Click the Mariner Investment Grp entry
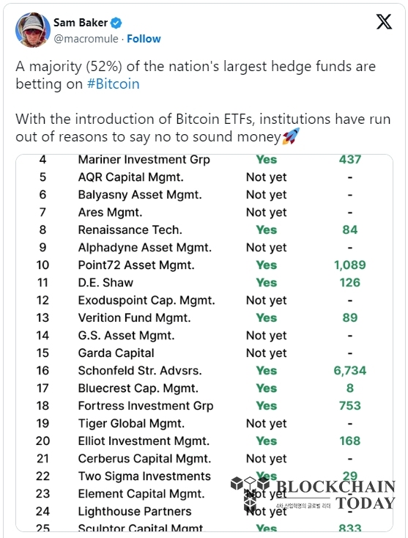The width and height of the screenshot is (408, 538). coord(144,160)
